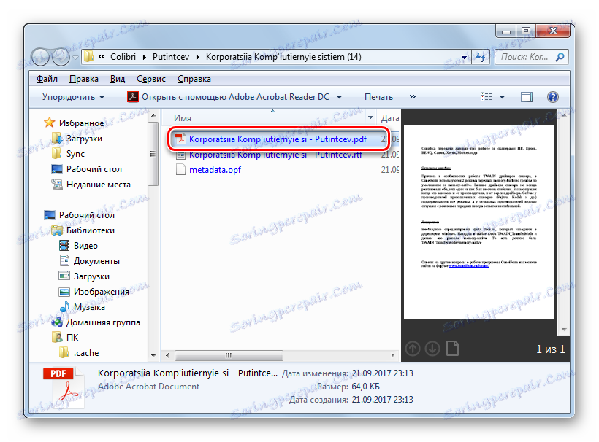Screen dimensions: 599x442
Task: Click previous page arrow in preview pane
Action: point(412,349)
